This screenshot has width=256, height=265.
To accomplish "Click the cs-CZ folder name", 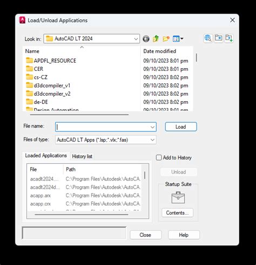I will 41,77.
